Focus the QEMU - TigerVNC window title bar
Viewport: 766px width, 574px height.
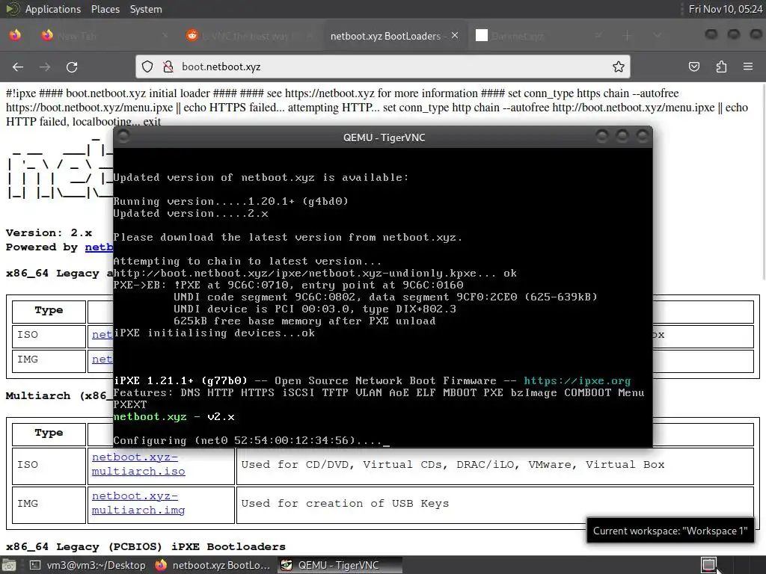pyautogui.click(x=384, y=138)
